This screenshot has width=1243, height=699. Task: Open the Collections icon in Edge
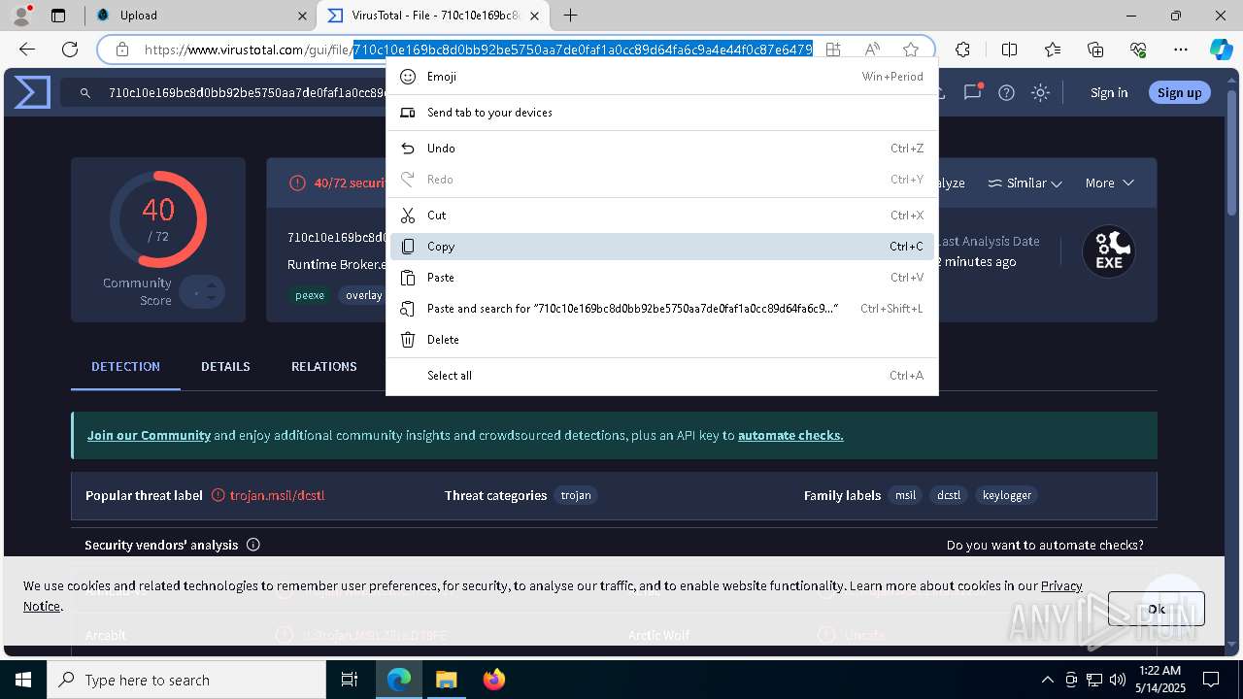pos(1095,50)
